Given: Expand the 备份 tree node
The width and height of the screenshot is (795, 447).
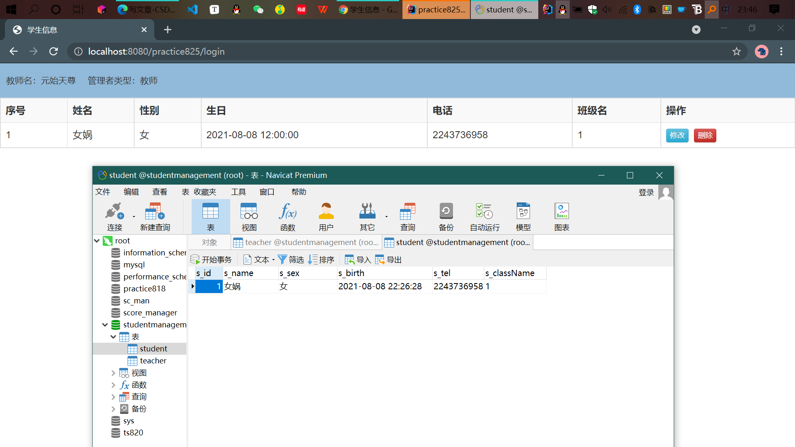Looking at the screenshot, I should pos(113,409).
